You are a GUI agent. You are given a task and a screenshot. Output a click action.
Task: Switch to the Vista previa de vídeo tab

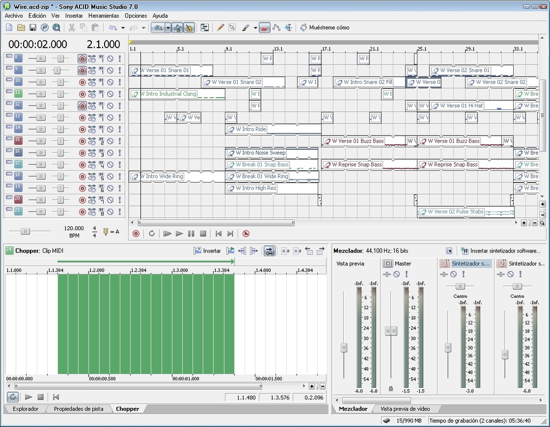405,409
